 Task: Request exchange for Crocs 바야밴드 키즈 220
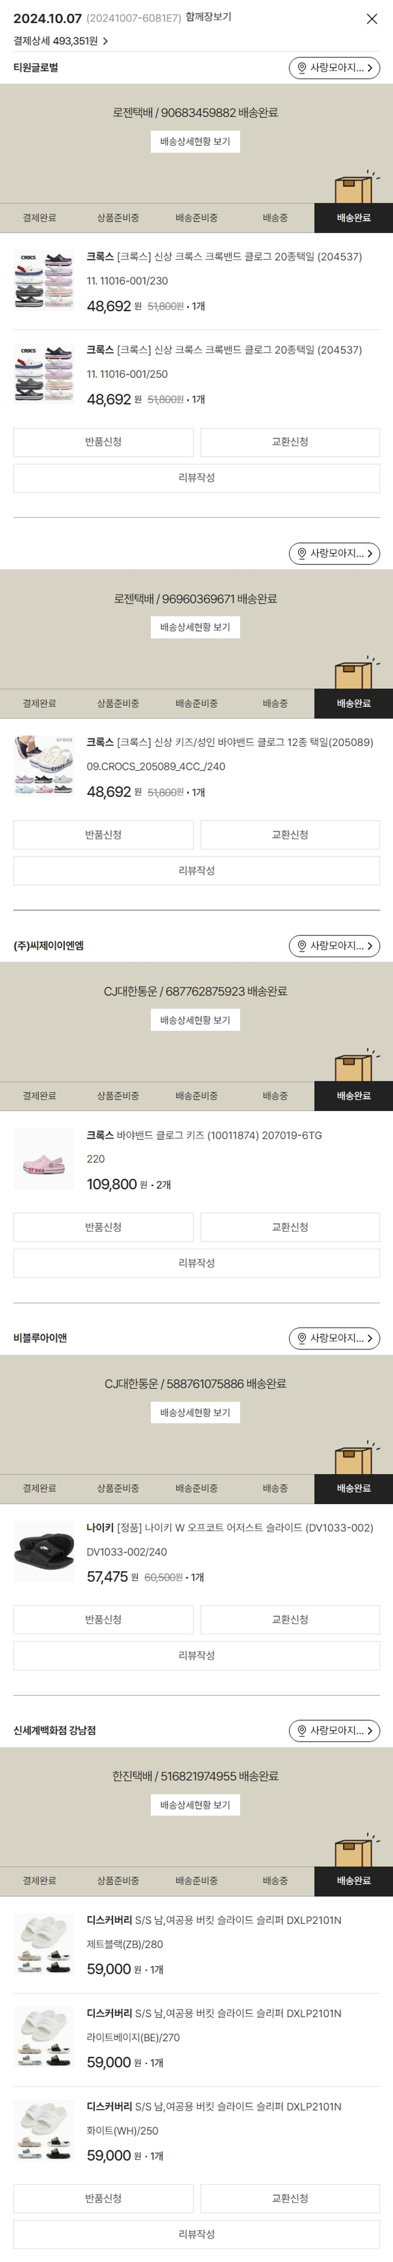[289, 1227]
